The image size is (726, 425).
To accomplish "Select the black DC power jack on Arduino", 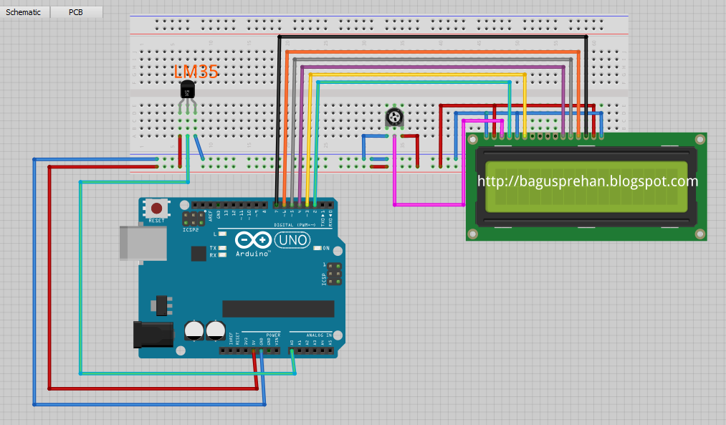I will 153,335.
